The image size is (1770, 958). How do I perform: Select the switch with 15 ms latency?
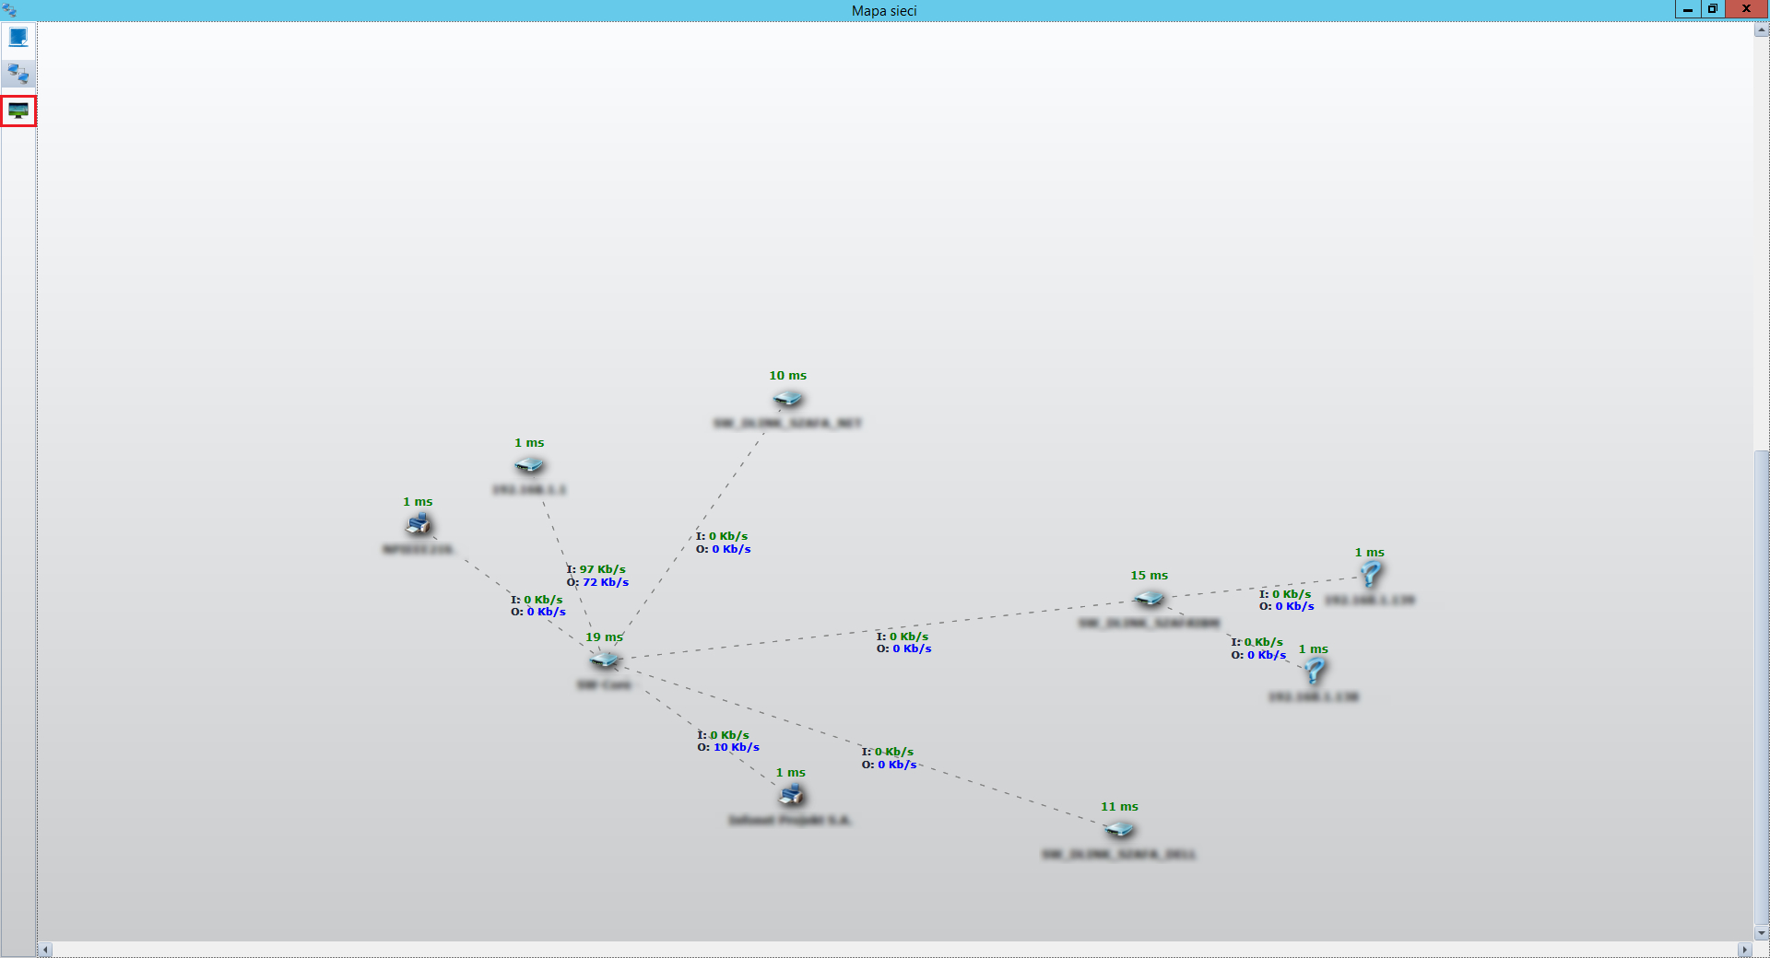[1149, 599]
